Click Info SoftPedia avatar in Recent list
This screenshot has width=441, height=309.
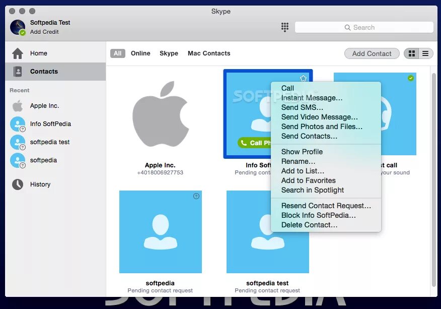coord(18,124)
